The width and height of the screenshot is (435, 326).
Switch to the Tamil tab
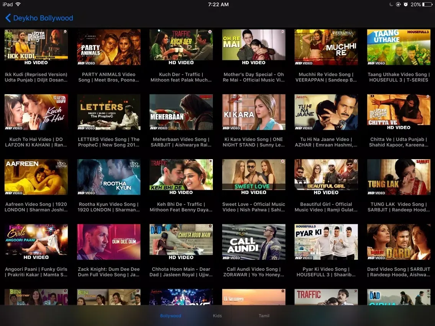pos(264,315)
